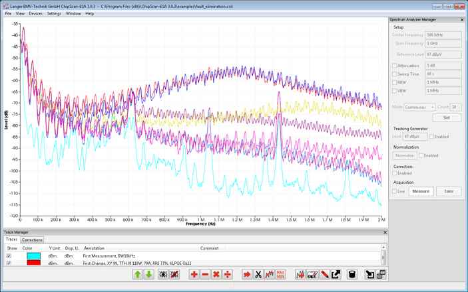Open the Devices menu
Viewport: 468px width, 292px height.
35,13
